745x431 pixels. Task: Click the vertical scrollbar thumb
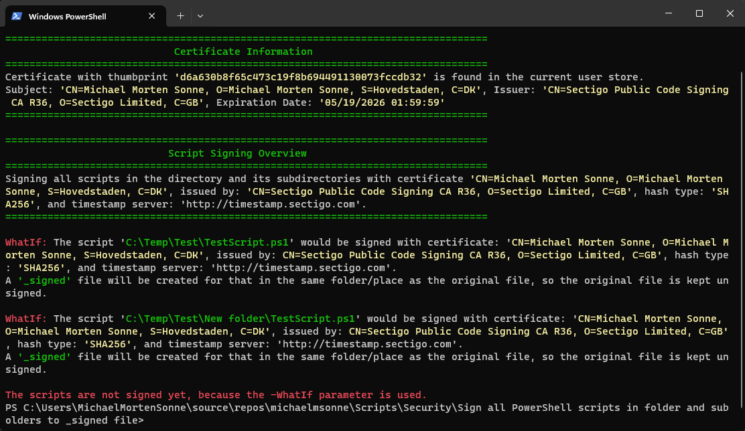742,240
